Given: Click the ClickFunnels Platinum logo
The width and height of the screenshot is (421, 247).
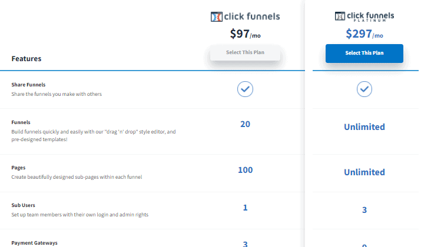Looking at the screenshot, I should pos(364,16).
